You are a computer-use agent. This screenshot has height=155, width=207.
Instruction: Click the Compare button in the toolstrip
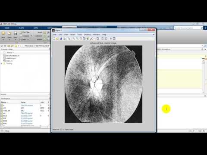pyautogui.click(x=25, y=36)
